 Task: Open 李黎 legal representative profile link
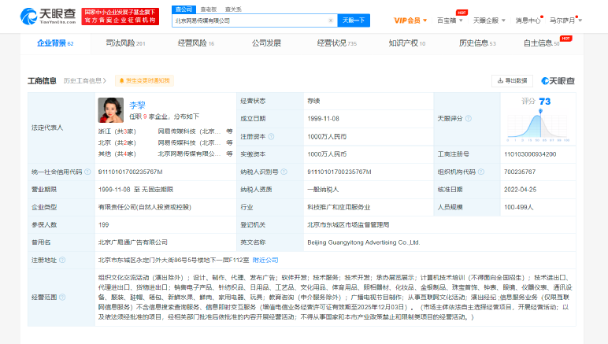pos(137,105)
